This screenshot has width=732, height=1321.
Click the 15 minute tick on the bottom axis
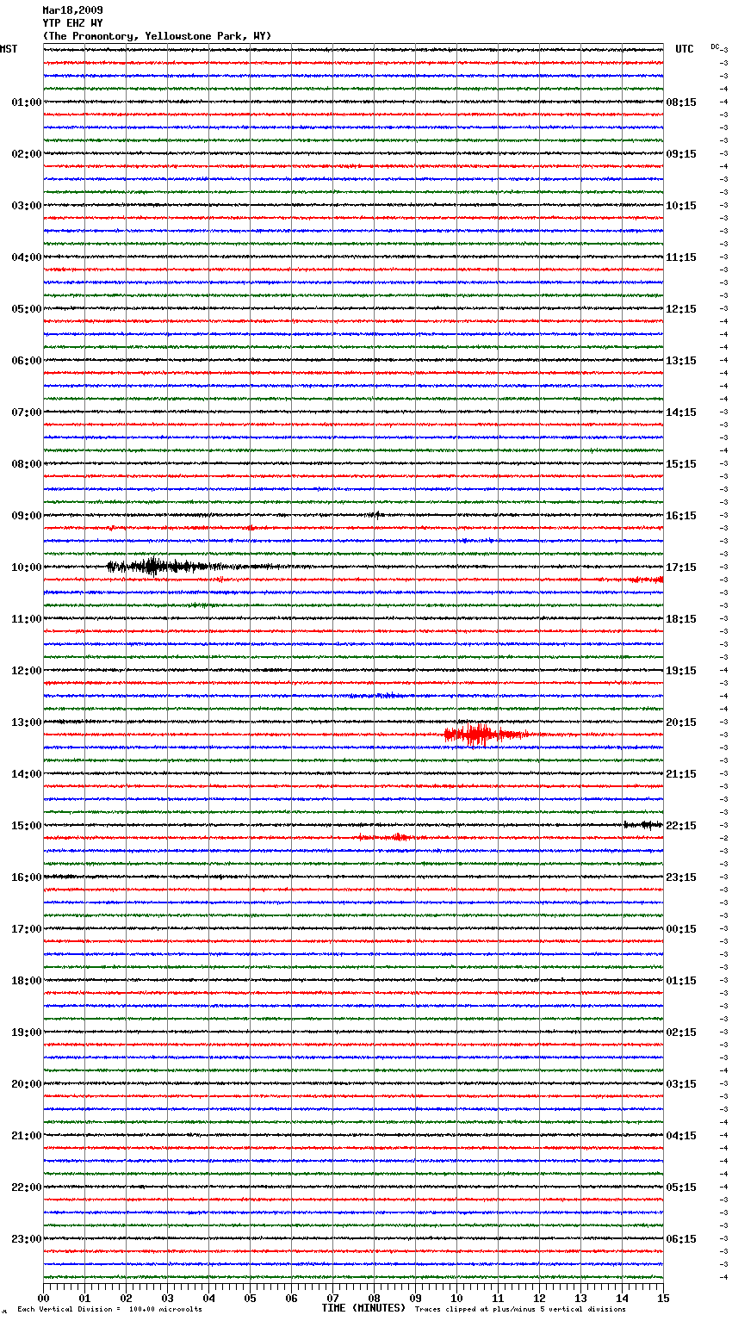point(663,1298)
